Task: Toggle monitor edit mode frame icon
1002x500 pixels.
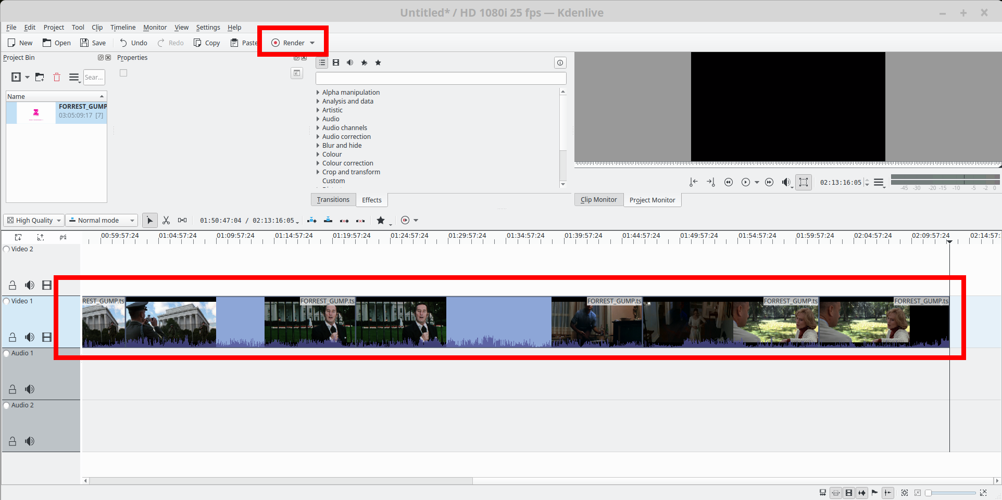Action: (804, 182)
